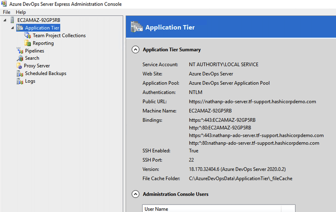Viewport: 336px width, 212px height.
Task: Select the Scheduled Backups tree item
Action: (x=45, y=74)
